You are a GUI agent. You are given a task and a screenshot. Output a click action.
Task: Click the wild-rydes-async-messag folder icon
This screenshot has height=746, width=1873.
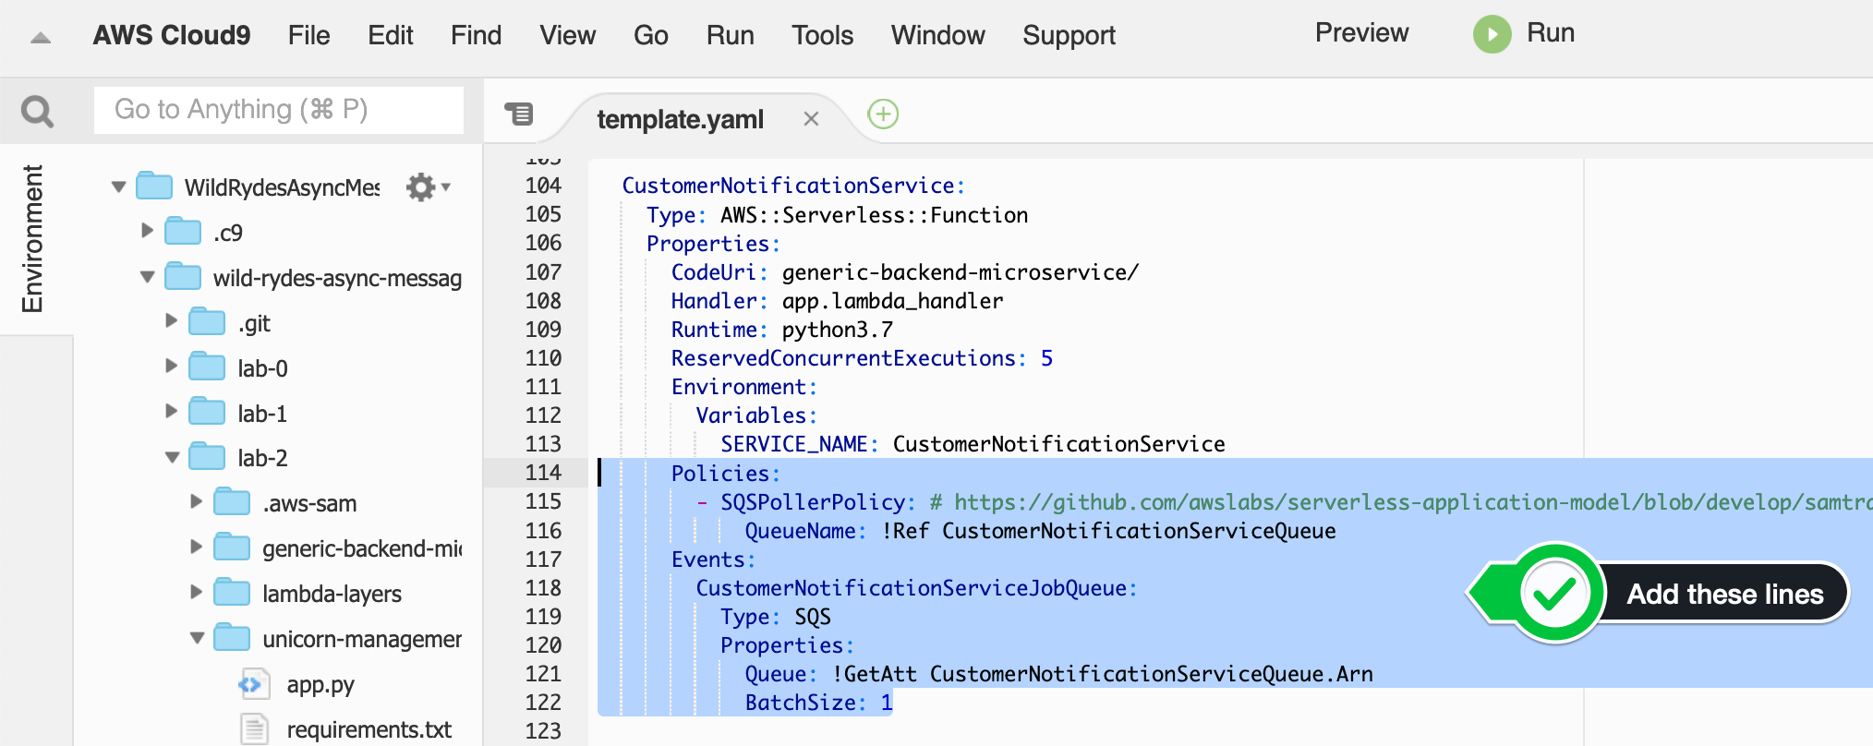tap(183, 277)
